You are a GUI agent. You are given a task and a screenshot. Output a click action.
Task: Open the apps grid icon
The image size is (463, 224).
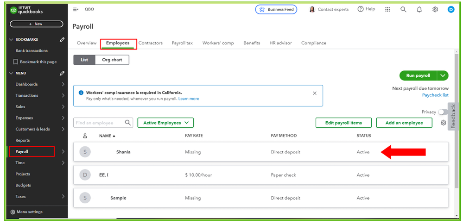[388, 9]
